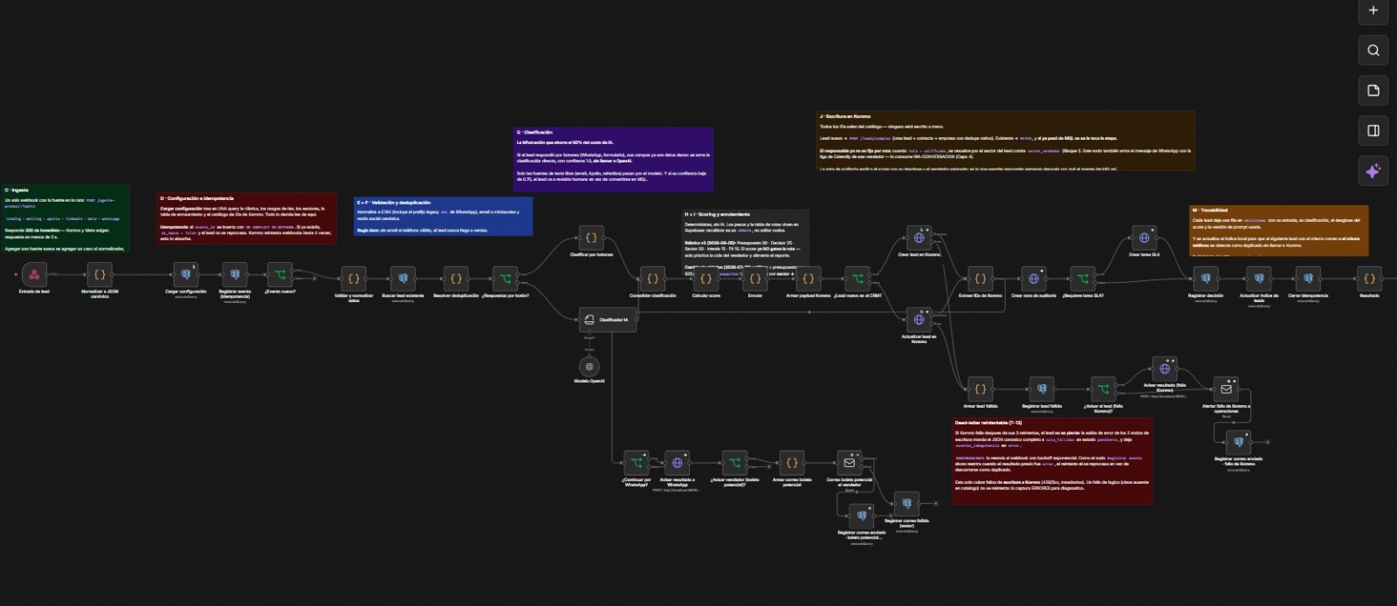
Task: Select the 'Registrar lead fallido' Postgres node
Action: click(x=1042, y=389)
